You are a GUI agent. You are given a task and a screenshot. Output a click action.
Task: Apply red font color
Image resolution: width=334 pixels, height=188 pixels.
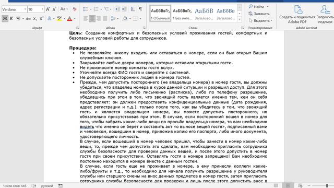[x=69, y=19]
